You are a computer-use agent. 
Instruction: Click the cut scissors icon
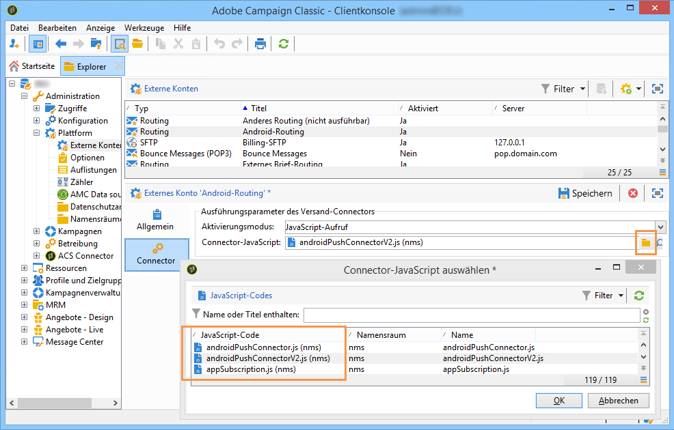tap(178, 44)
